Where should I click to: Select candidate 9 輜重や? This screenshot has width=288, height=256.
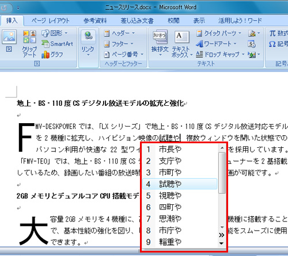(x=180, y=242)
